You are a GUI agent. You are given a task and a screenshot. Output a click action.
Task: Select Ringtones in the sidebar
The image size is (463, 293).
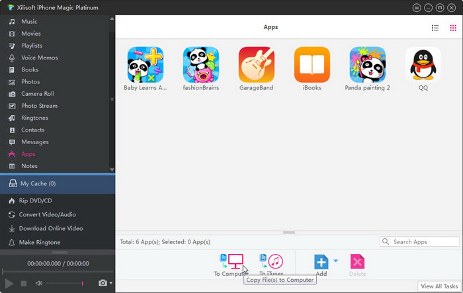(34, 118)
